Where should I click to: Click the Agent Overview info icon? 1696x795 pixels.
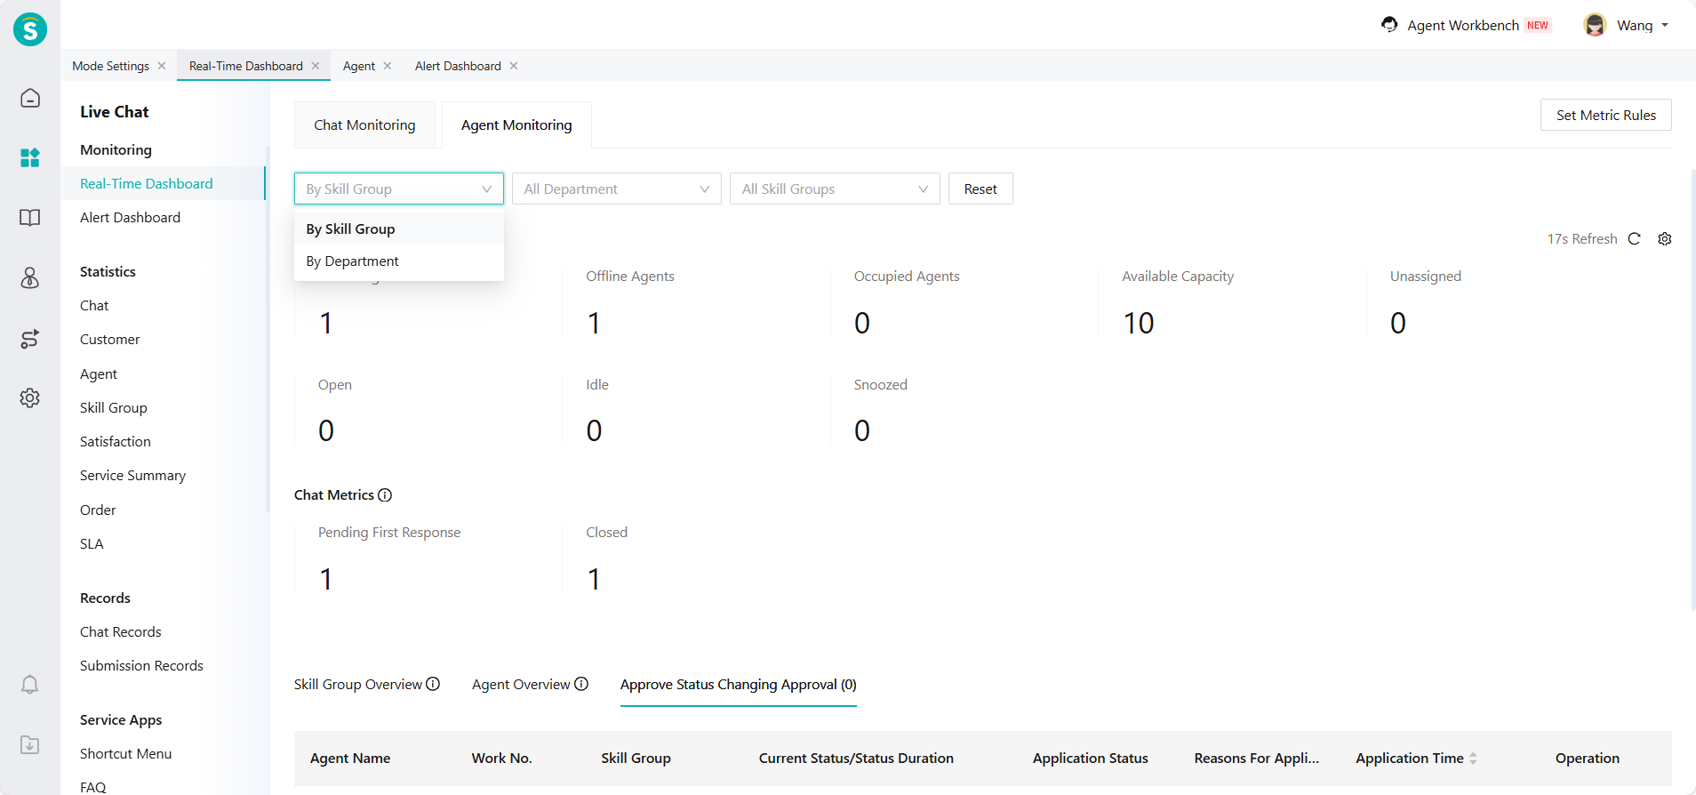click(581, 684)
